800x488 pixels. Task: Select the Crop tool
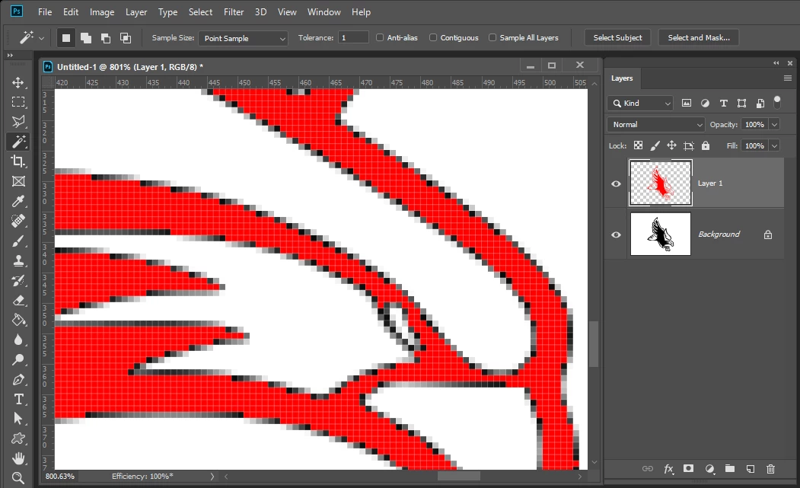coord(18,161)
